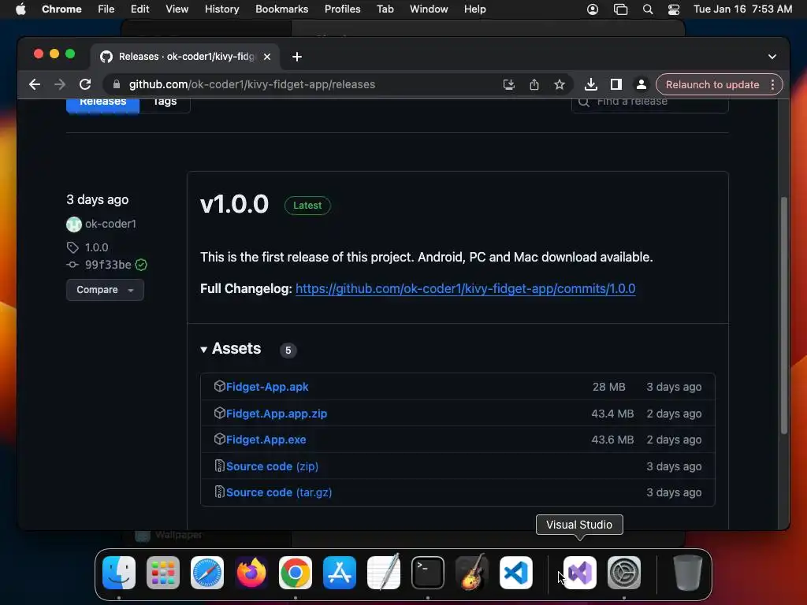Screen dimensions: 807x605
Task: Collapse the Assets section triangle
Action: pos(204,349)
